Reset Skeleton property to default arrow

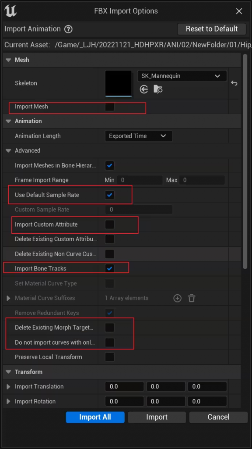(234, 83)
